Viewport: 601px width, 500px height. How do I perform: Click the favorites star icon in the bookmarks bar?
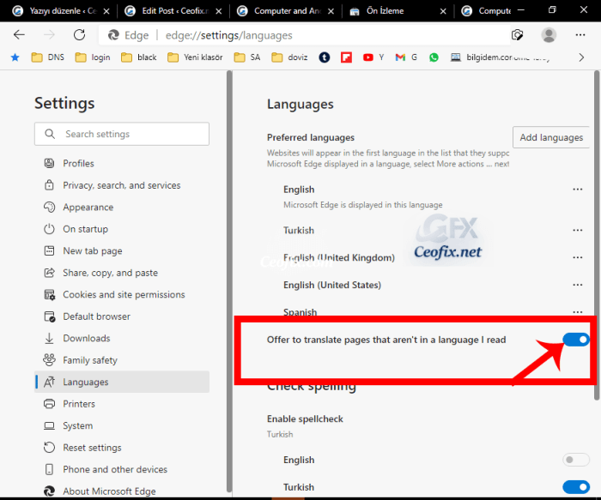pyautogui.click(x=15, y=57)
